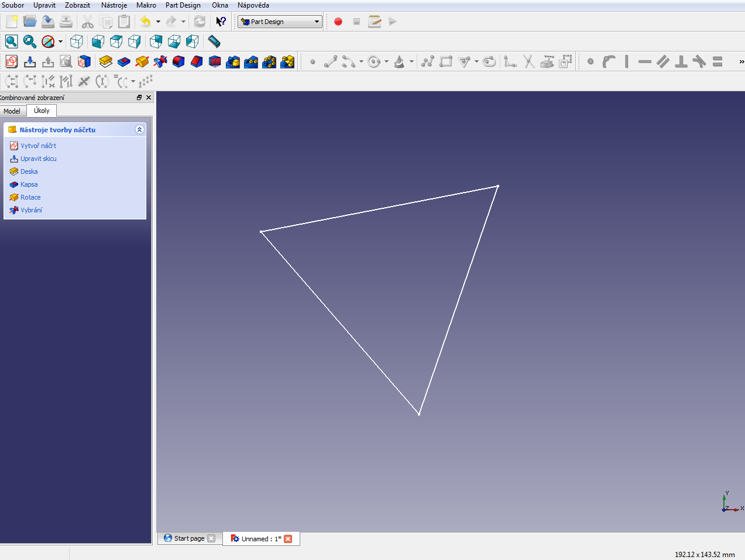Select the Pocket tool in toolbar

tap(124, 61)
